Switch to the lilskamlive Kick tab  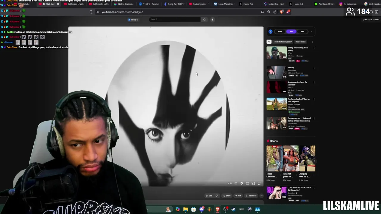(x=274, y=4)
